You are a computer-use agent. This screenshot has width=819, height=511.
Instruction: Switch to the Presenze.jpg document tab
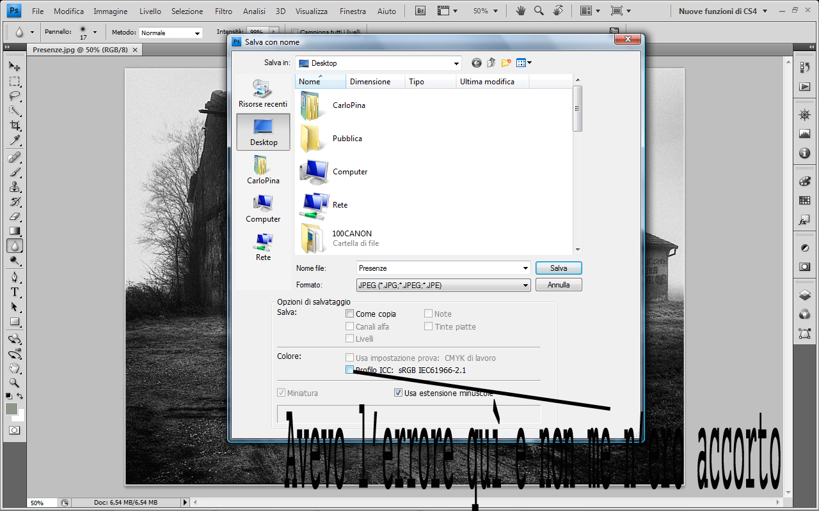[x=80, y=49]
